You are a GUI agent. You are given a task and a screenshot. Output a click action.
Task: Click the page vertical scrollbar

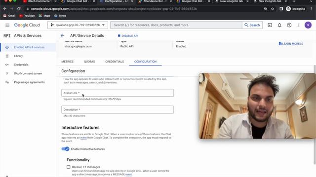point(315,115)
